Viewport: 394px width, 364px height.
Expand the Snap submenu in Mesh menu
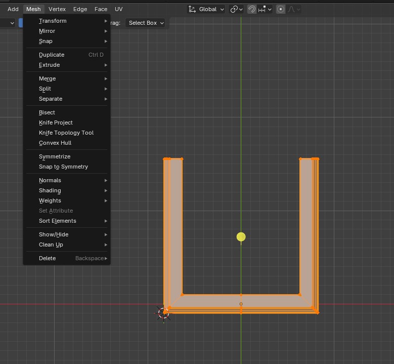tap(67, 41)
